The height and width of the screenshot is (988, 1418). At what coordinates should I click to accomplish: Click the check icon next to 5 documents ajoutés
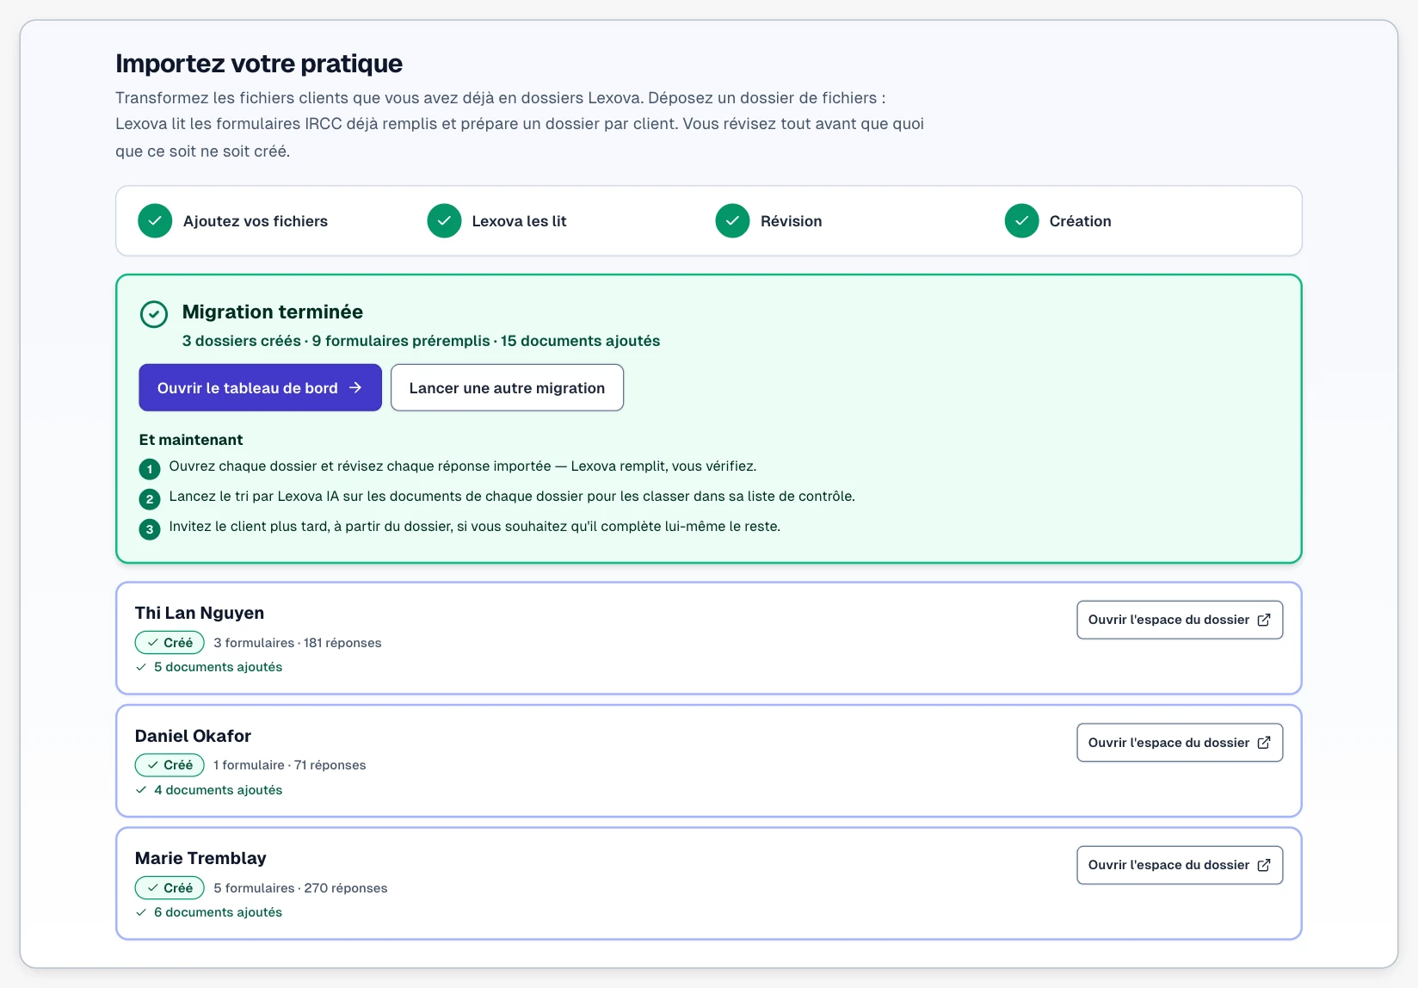tap(141, 667)
